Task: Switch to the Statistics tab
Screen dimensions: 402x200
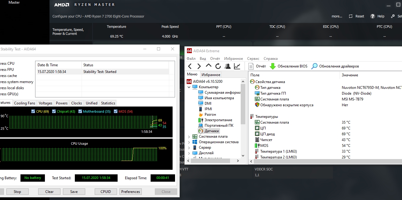Action: tap(108, 103)
